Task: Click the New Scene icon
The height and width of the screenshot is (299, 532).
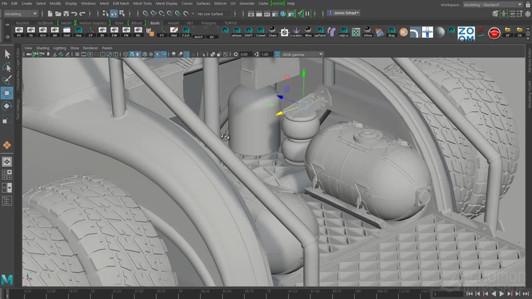Action: [50, 14]
